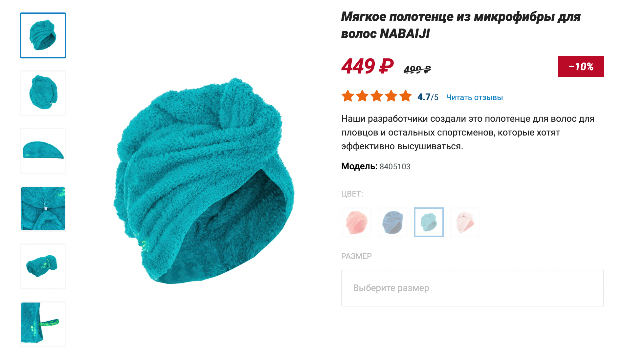Click the product title NABAIJI heading
Image resolution: width=624 pixels, height=357 pixels.
pos(461,25)
